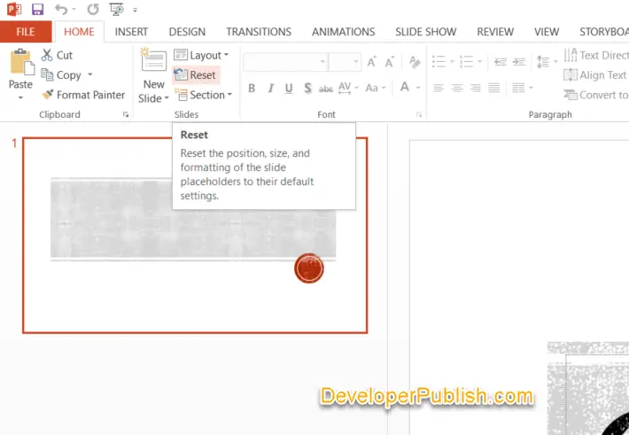Align text left

(439, 88)
